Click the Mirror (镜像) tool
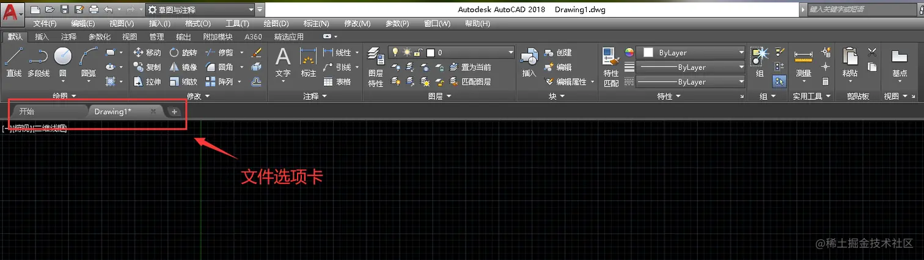924x260 pixels. [182, 68]
